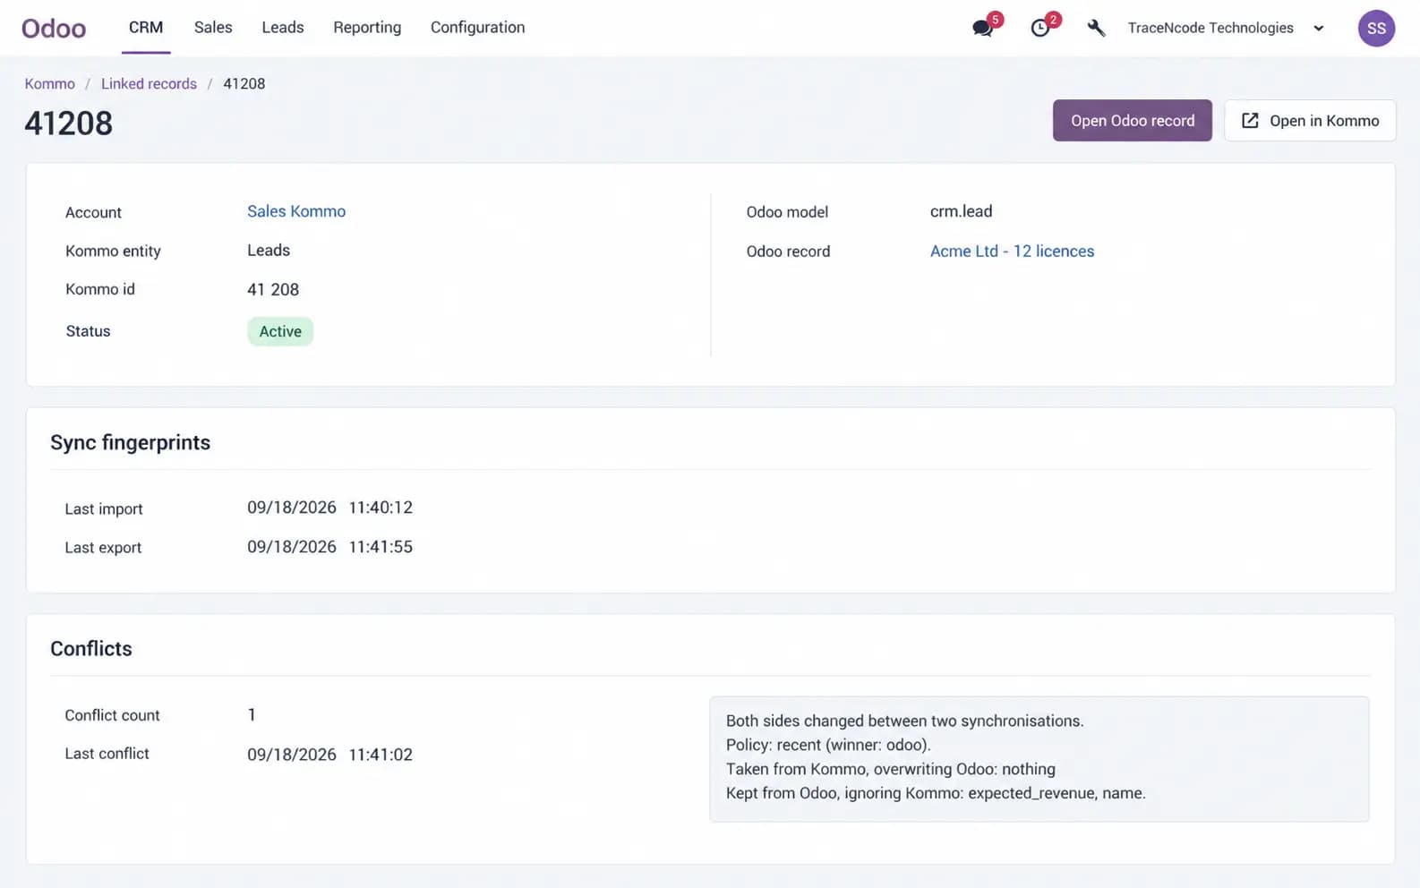Expand the TraceNcode Technologies company dropdown

click(x=1226, y=28)
